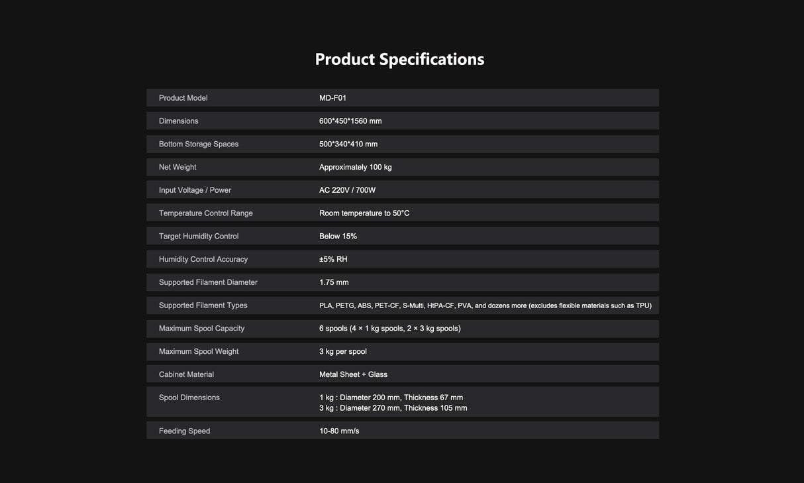Select the Dimensions row label
The height and width of the screenshot is (483, 804).
pos(179,121)
